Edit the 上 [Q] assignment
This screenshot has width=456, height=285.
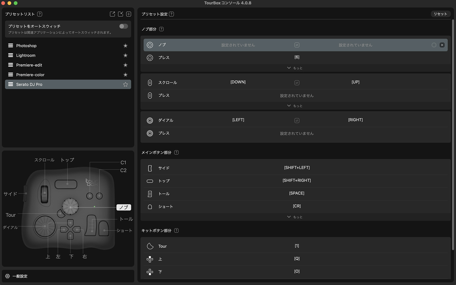(x=296, y=258)
